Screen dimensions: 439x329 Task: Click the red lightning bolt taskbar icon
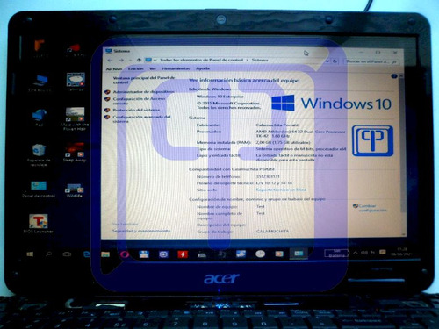pyautogui.click(x=183, y=254)
